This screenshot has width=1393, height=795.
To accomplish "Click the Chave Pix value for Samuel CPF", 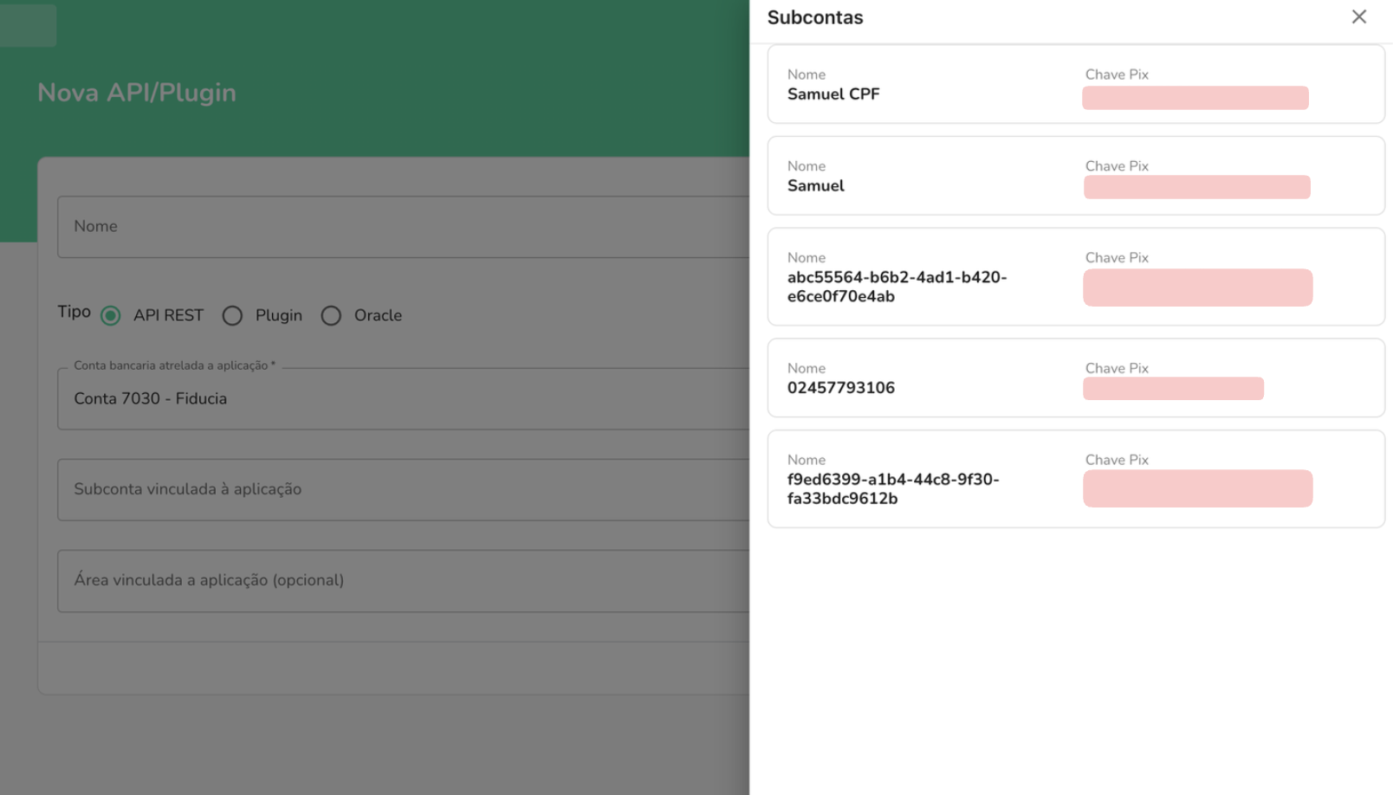I will click(x=1195, y=98).
